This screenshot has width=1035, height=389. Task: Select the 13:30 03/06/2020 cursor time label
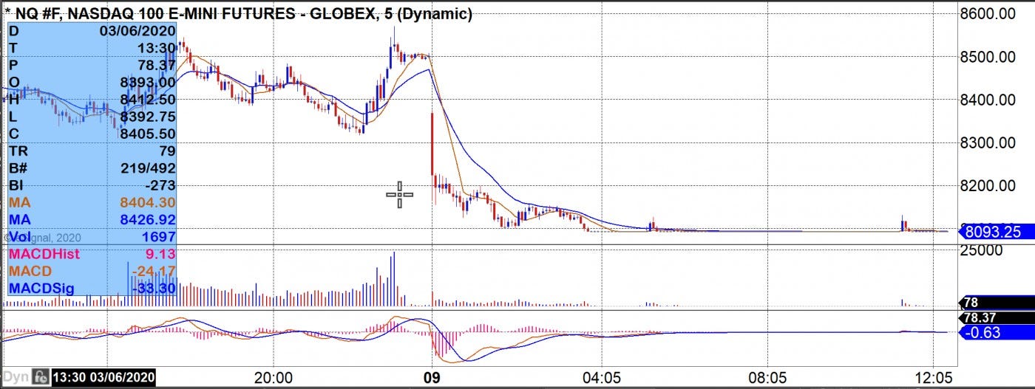pos(103,377)
